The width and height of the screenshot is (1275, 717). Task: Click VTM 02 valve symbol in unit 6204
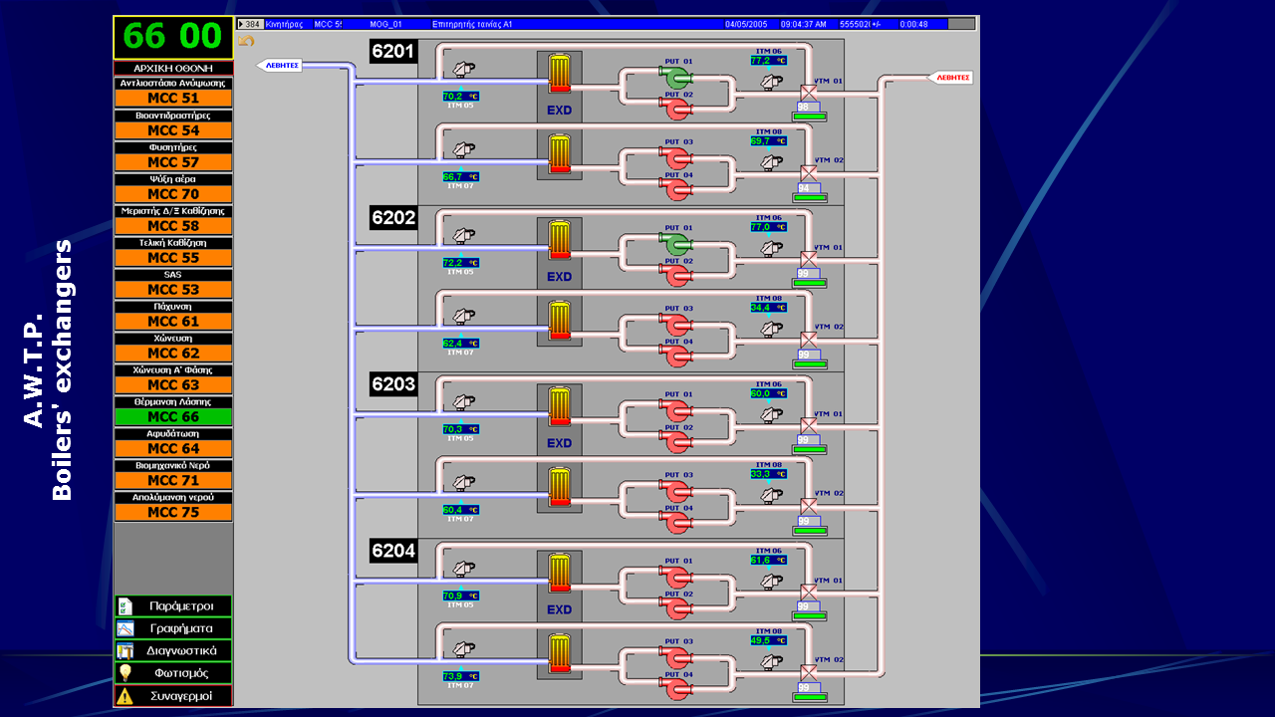click(x=809, y=672)
